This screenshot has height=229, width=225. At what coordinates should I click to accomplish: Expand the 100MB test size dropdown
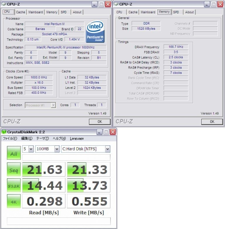[57, 149]
